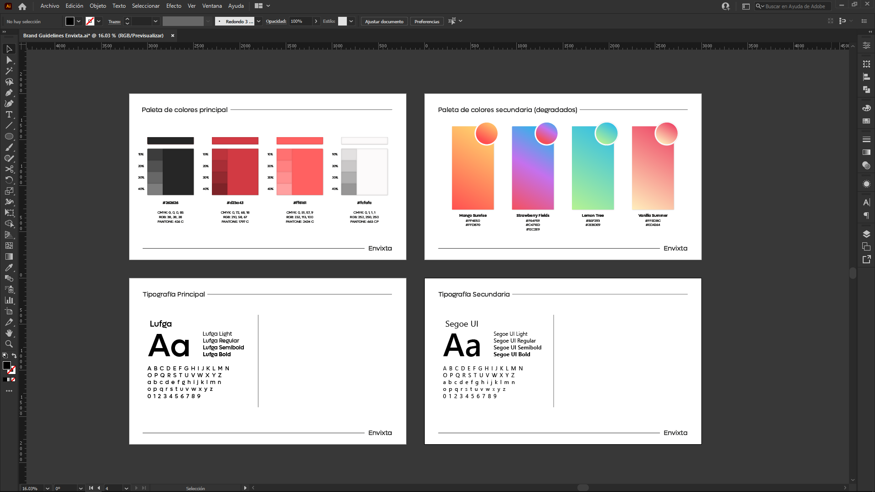Click the control bar fill swatch
This screenshot has width=875, height=492.
[70, 21]
